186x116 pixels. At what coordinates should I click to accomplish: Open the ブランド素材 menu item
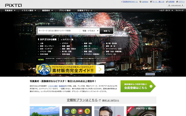[x=65, y=10]
